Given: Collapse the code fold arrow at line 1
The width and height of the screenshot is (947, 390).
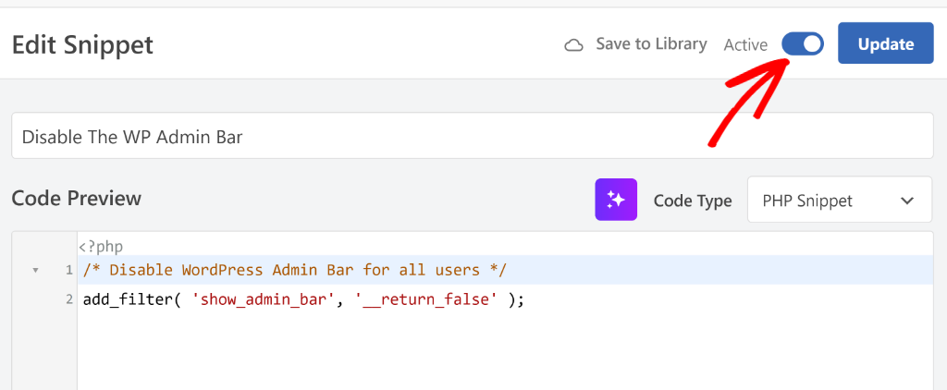Looking at the screenshot, I should pos(35,271).
